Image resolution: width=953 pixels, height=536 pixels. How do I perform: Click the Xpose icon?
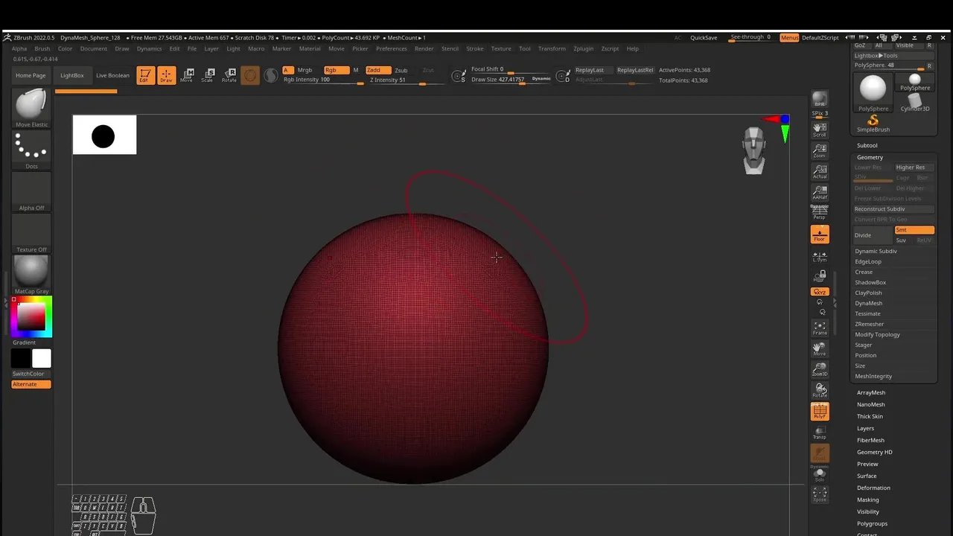820,494
